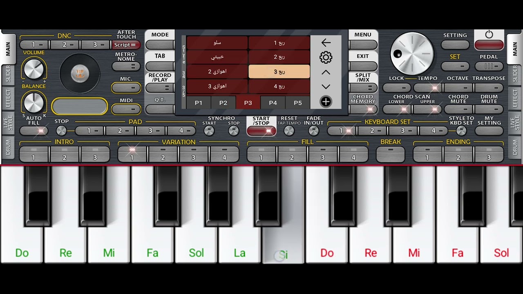Screen dimensions: 523x294
Task: Click Reset Tap Tempo knob
Action: tap(289, 131)
